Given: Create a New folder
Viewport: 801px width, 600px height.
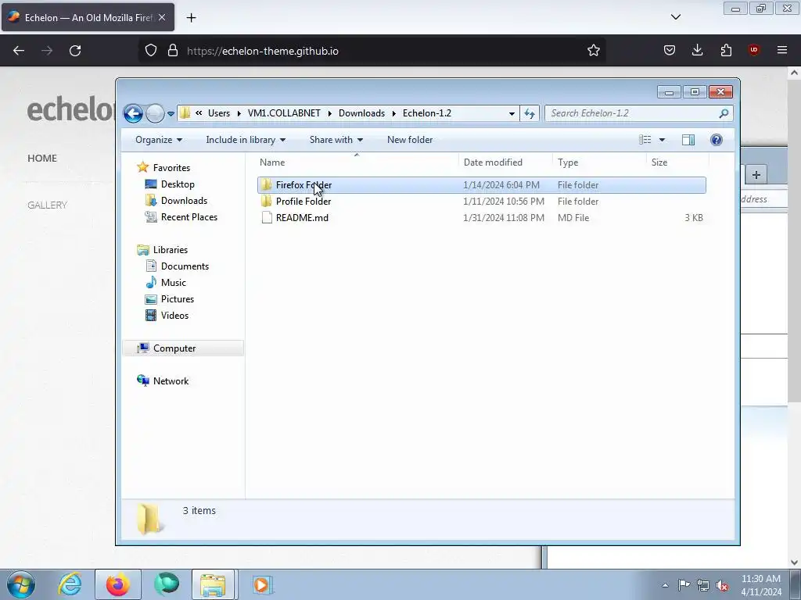Looking at the screenshot, I should point(410,140).
